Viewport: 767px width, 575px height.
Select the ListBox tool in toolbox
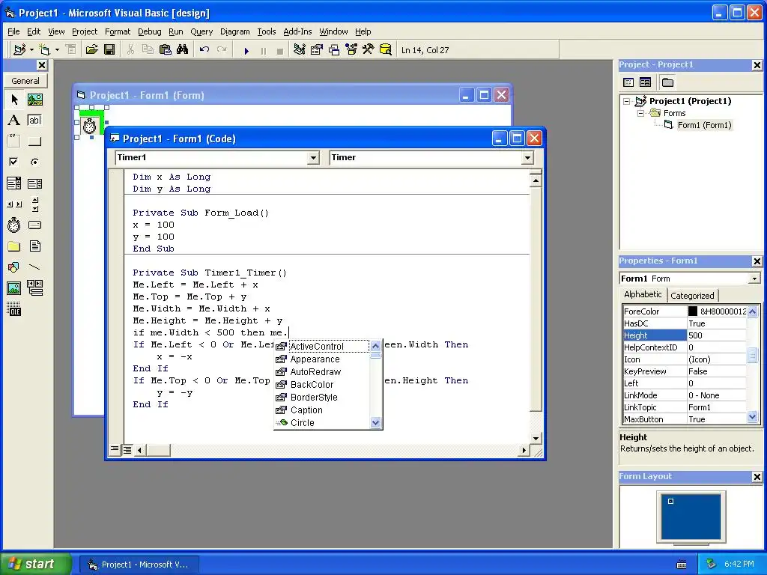[34, 183]
